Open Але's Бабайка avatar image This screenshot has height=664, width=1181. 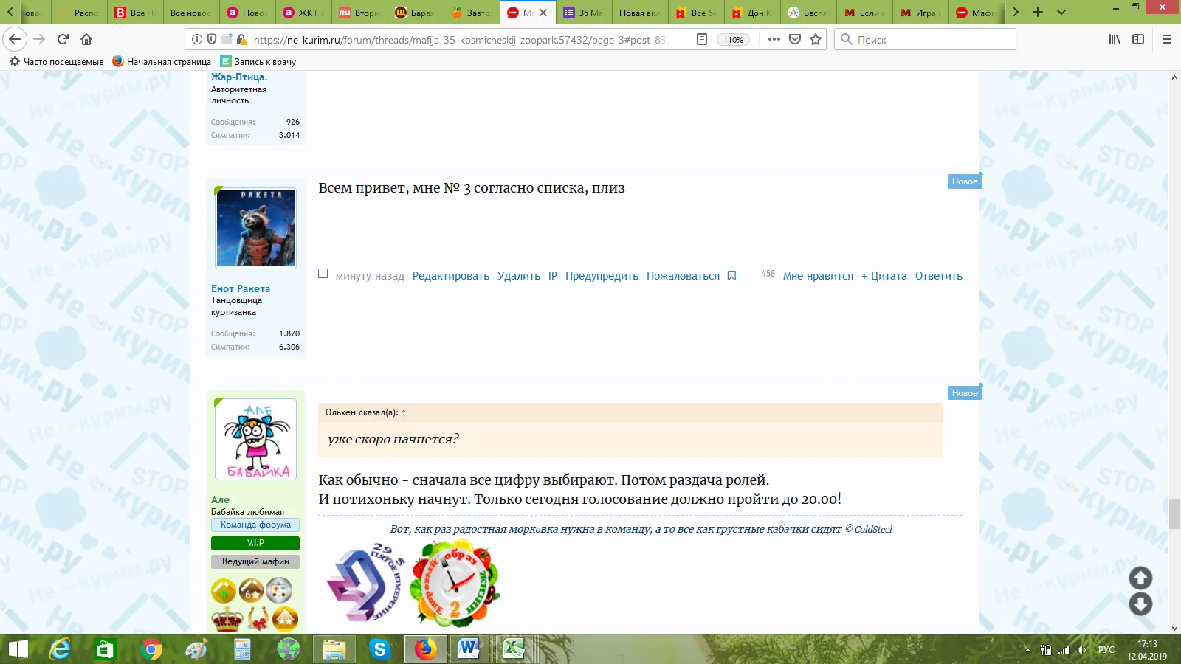click(x=255, y=440)
